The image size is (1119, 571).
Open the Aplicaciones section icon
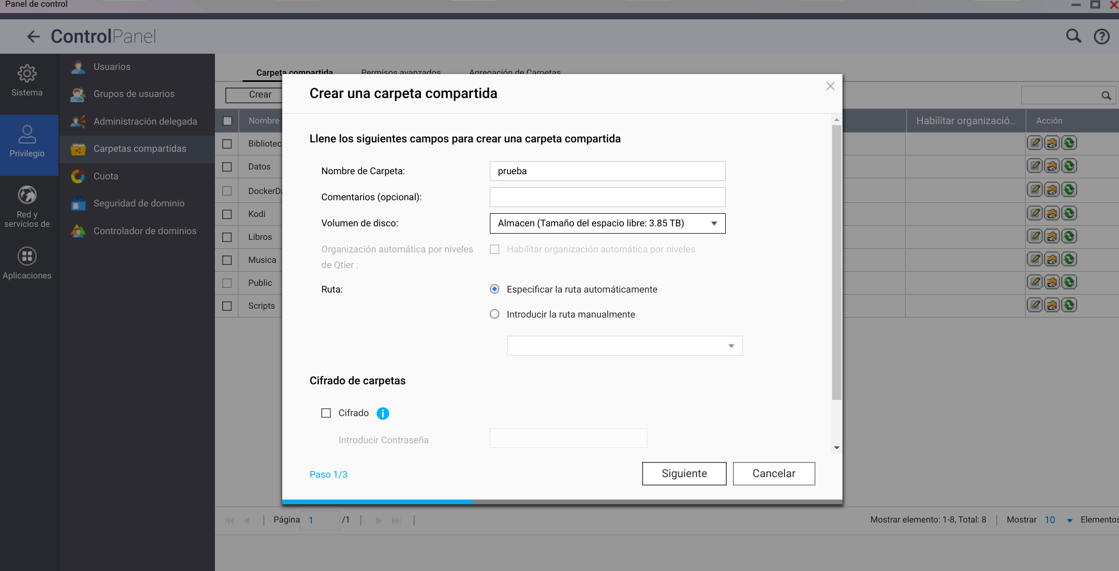27,256
